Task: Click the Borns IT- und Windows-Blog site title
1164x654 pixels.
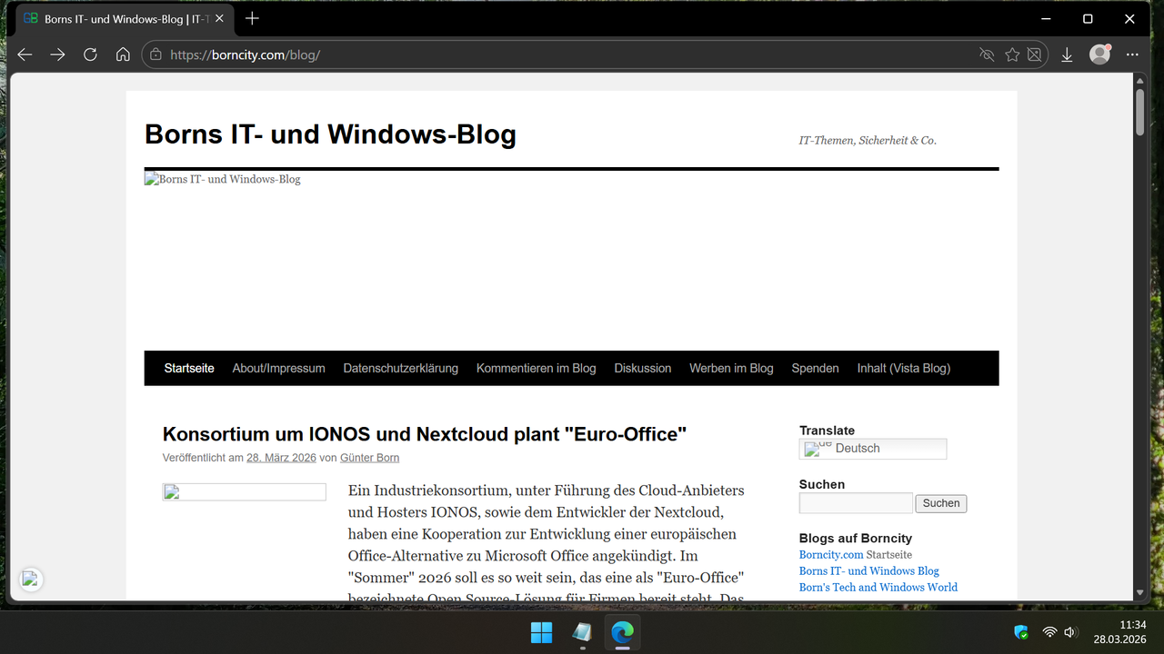Action: point(330,134)
